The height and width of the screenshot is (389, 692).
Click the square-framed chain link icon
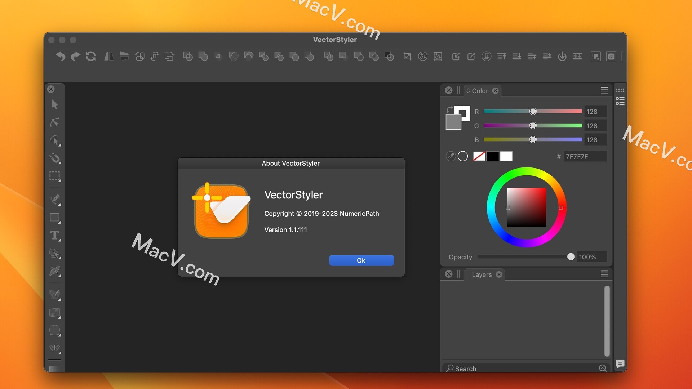coord(438,56)
